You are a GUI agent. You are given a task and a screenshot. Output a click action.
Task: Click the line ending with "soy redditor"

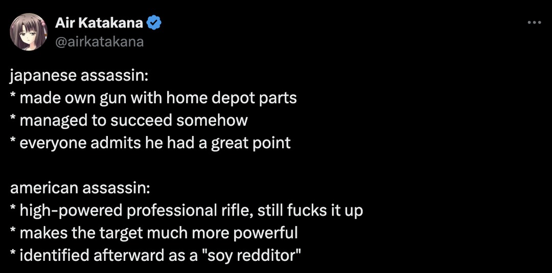click(155, 255)
